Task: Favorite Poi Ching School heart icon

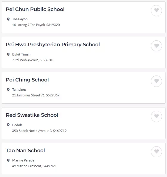Action: 156,81
